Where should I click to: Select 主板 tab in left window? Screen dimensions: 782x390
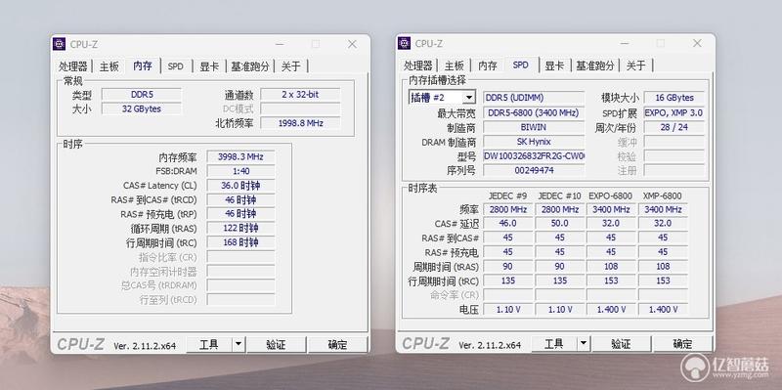point(109,65)
